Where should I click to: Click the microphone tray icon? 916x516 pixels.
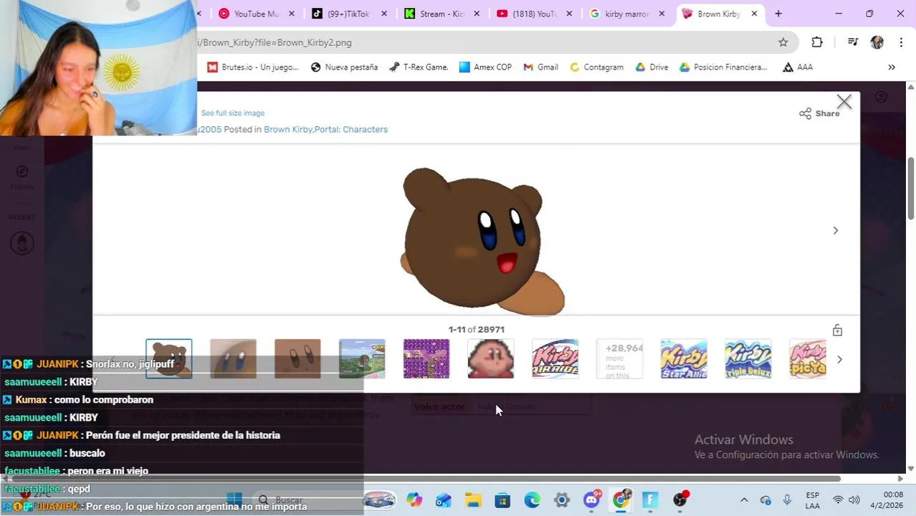tap(787, 500)
